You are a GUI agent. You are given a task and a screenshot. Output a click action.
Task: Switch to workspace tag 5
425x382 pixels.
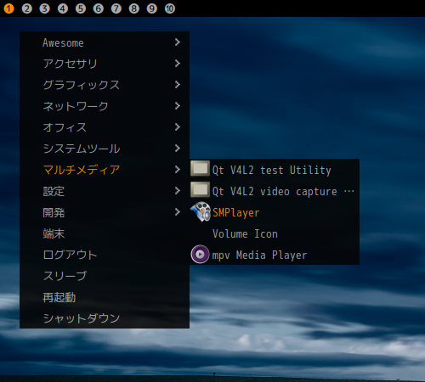tap(81, 8)
